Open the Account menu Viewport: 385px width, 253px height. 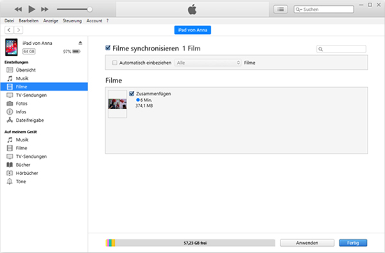[x=94, y=21]
